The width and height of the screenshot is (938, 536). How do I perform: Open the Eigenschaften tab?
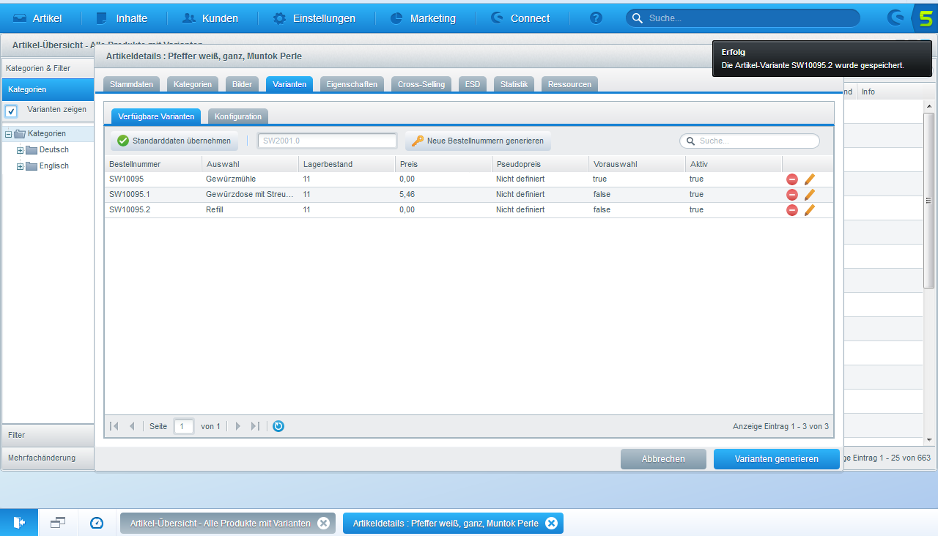coord(352,84)
